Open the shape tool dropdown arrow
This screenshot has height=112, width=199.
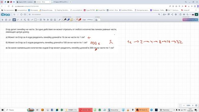coord(38,20)
